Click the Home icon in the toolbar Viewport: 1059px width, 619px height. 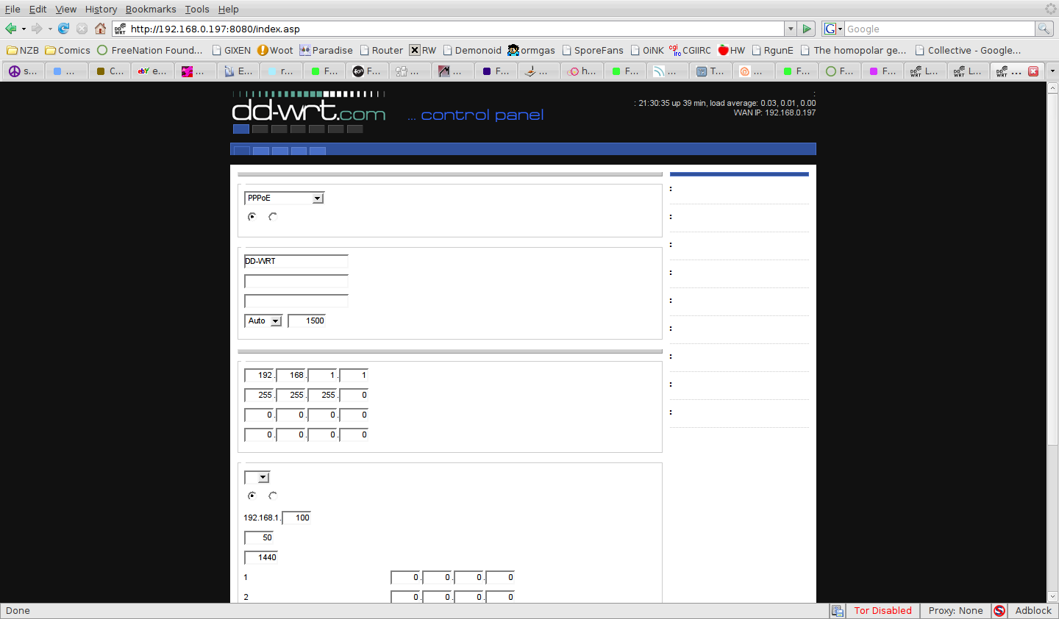click(x=100, y=29)
